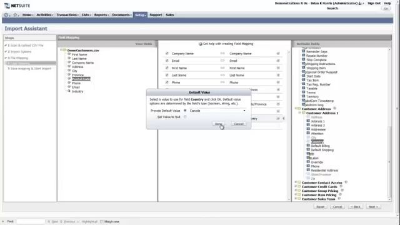400x225 pixels.
Task: Click field icon next to Override
Action: point(308,162)
